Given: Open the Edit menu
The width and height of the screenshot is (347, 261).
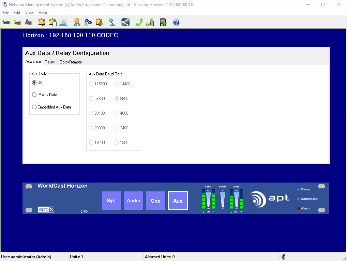Looking at the screenshot, I should coord(17,13).
